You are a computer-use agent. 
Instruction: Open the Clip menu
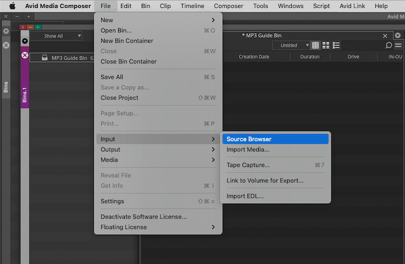coord(165,6)
